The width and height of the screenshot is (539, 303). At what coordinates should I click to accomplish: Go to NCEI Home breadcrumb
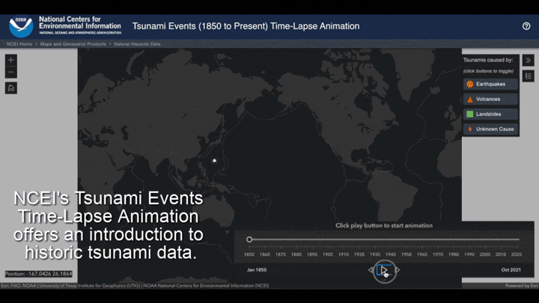tap(19, 44)
